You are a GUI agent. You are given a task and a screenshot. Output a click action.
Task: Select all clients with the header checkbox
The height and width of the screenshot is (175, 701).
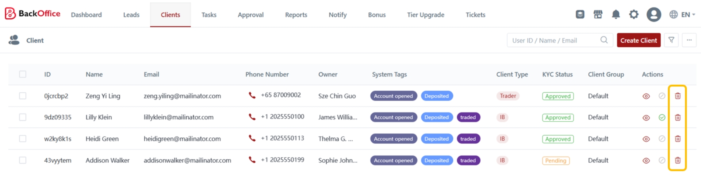[23, 74]
